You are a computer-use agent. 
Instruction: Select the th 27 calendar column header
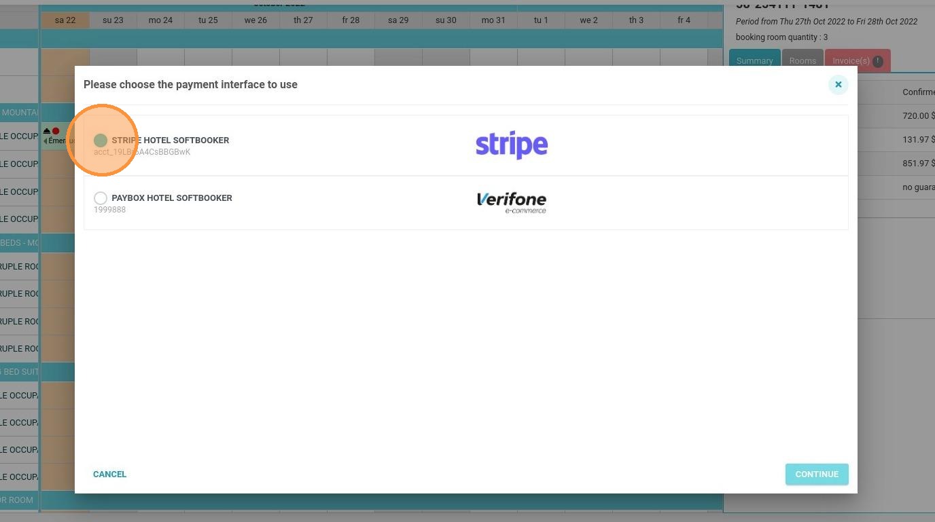303,20
